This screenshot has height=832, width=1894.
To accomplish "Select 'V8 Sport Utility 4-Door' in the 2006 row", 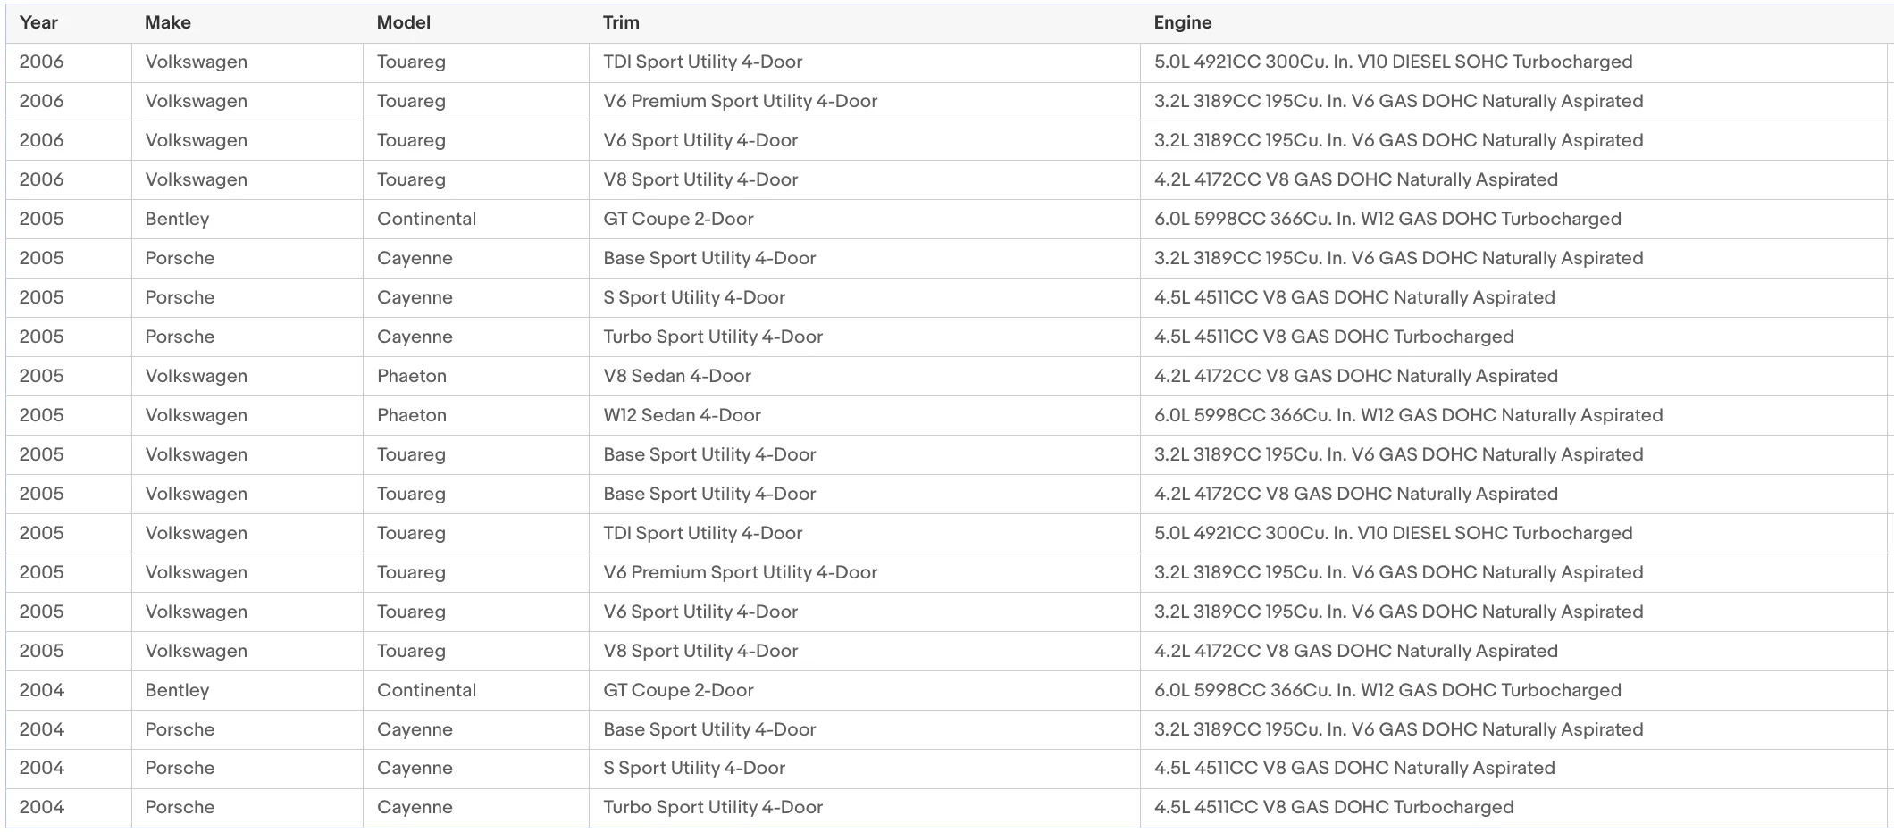I will [700, 179].
